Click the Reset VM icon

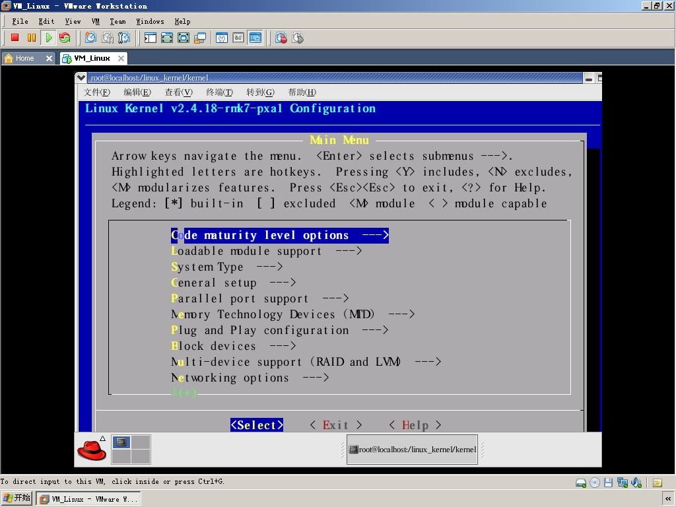65,38
